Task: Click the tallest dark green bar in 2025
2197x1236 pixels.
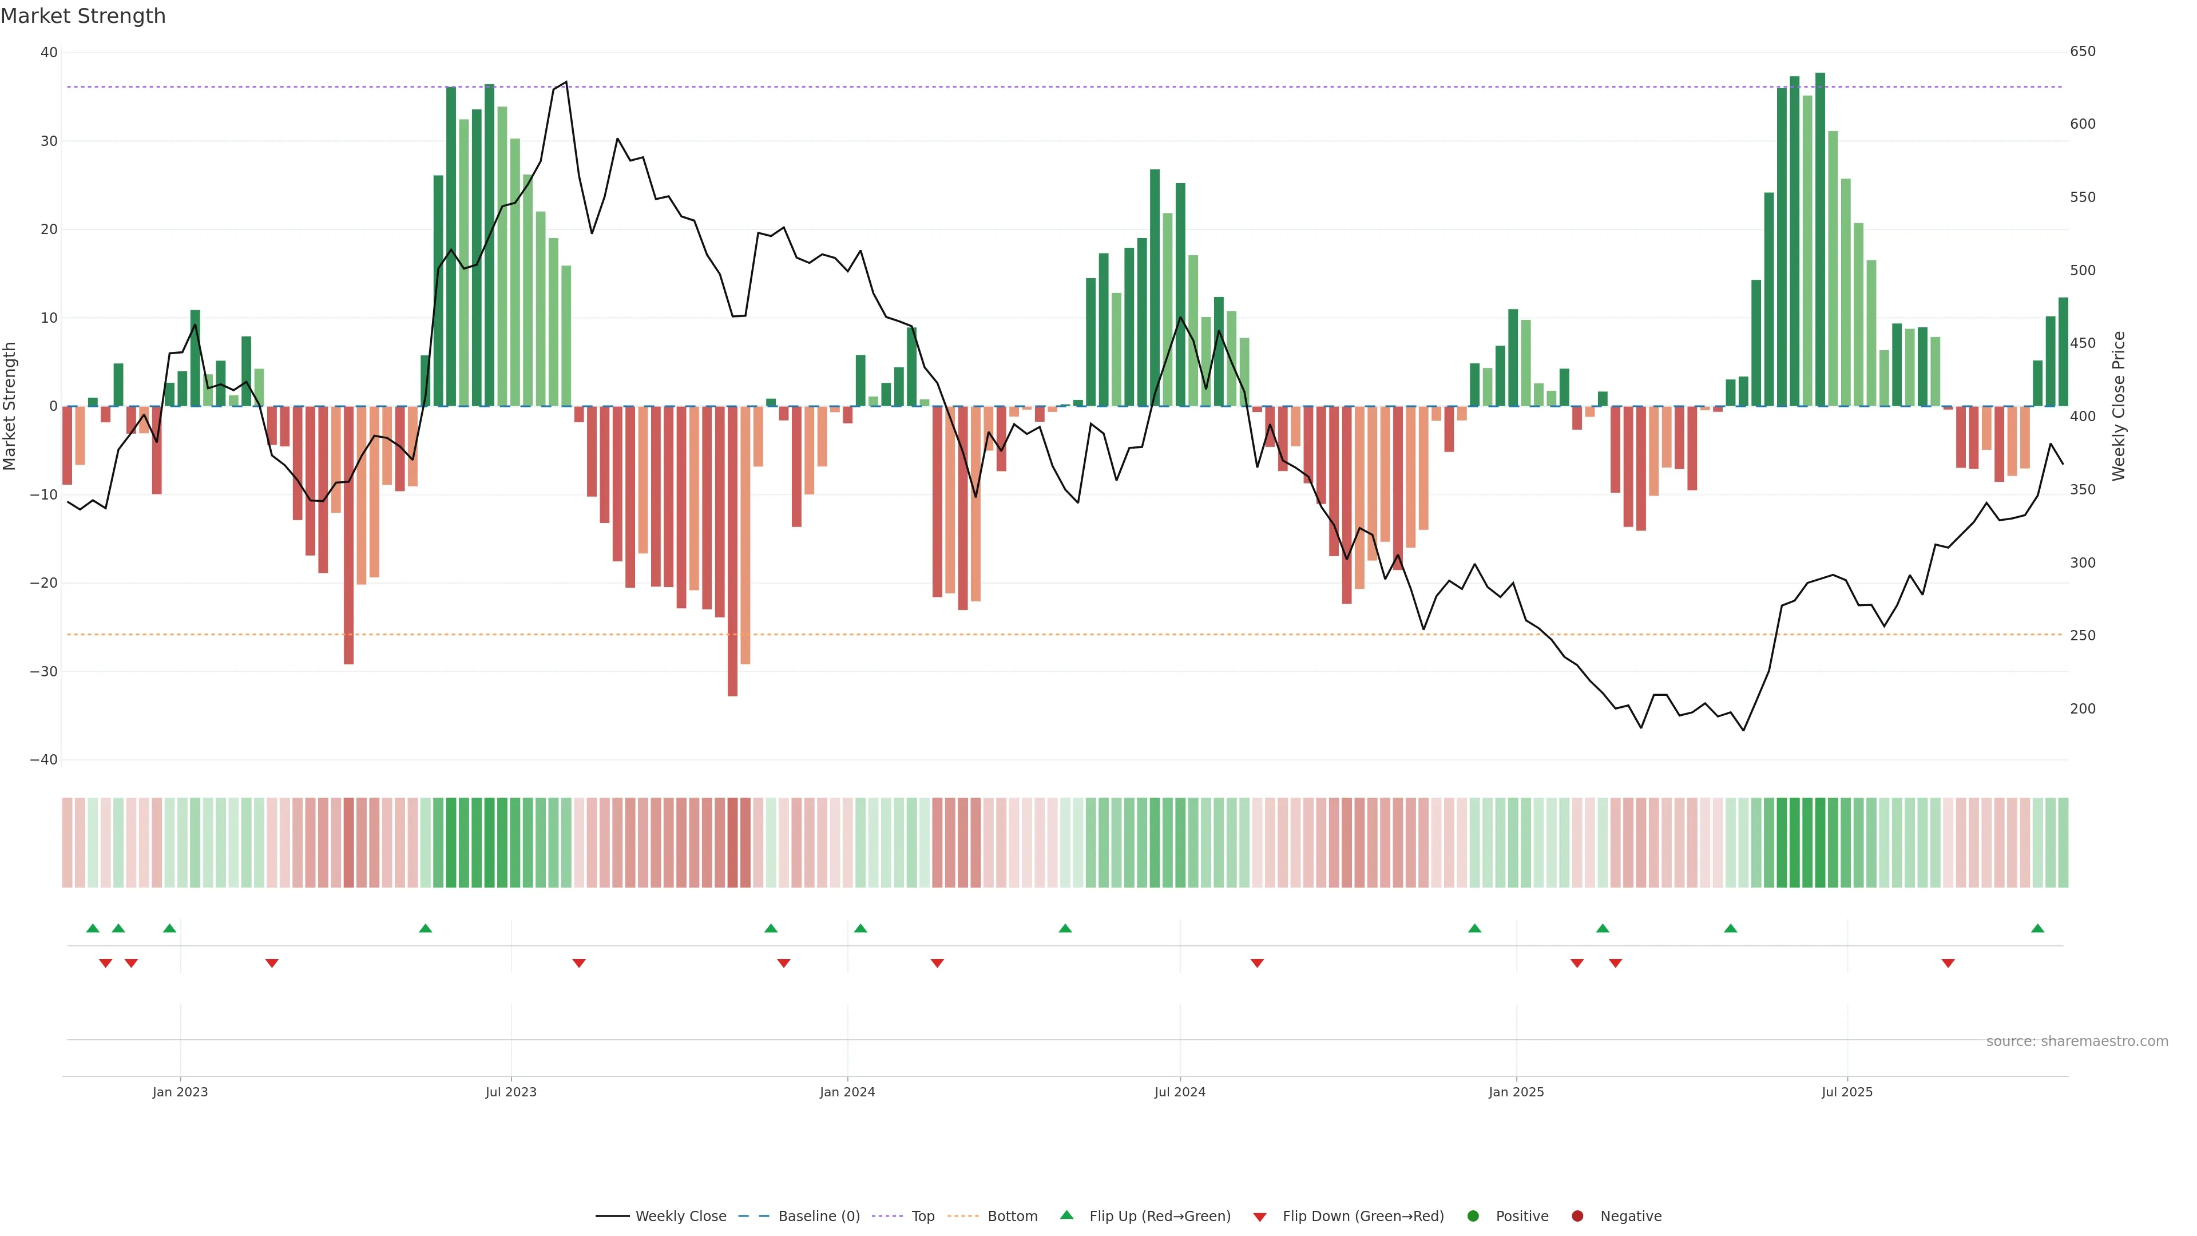Action: [x=1820, y=239]
